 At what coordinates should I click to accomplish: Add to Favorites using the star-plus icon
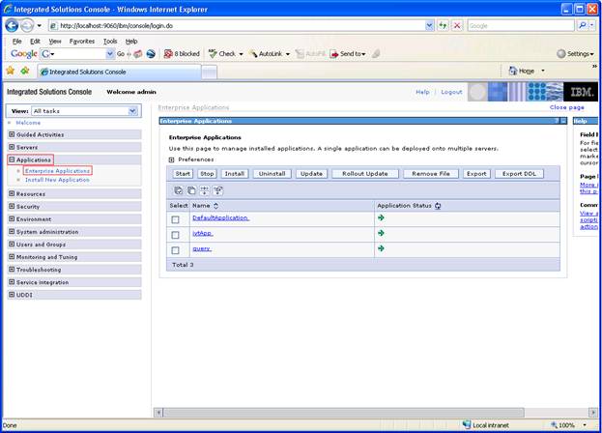(25, 71)
